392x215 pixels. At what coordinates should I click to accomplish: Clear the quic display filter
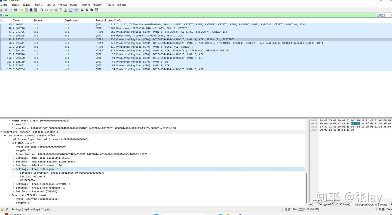point(378,15)
